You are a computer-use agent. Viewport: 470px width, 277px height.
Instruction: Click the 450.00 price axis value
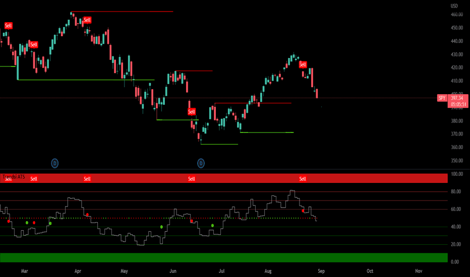[x=457, y=28]
